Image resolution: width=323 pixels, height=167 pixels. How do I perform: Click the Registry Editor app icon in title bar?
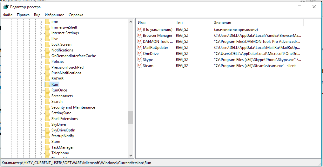coord(5,7)
